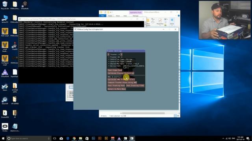The height and width of the screenshot is (141, 252).
Task: Open the Recycle Bin desktop icon
Action: pyautogui.click(x=5, y=5)
